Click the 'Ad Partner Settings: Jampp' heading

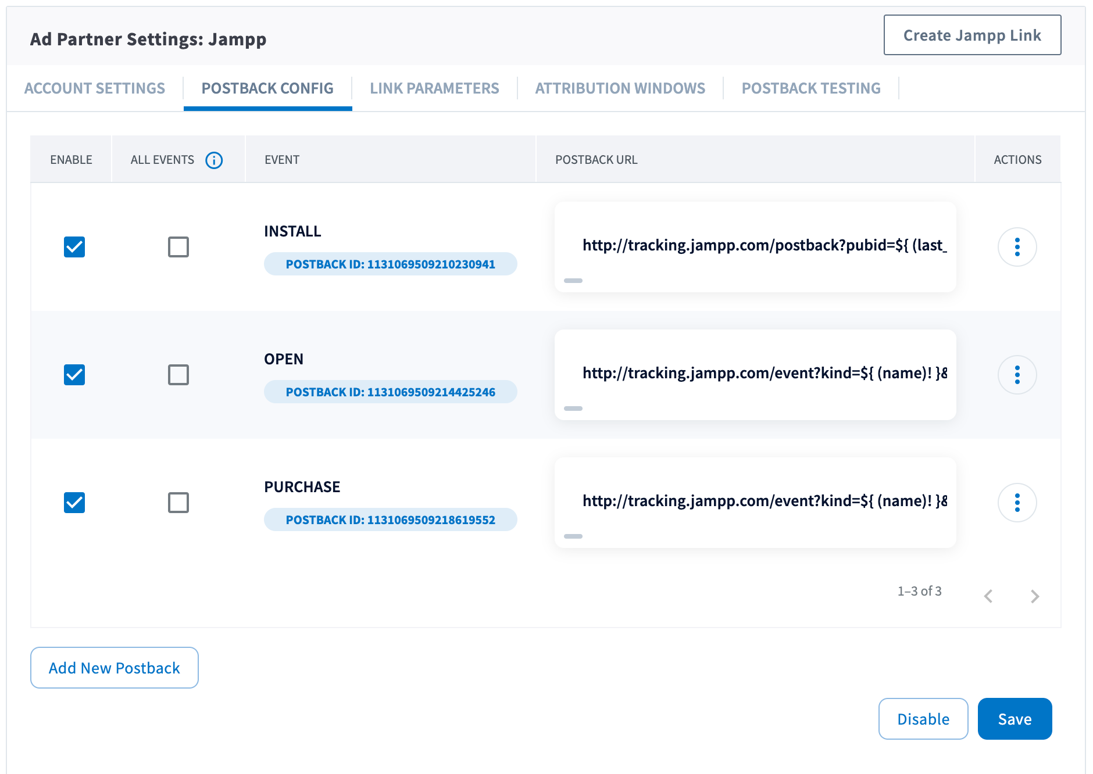point(148,39)
